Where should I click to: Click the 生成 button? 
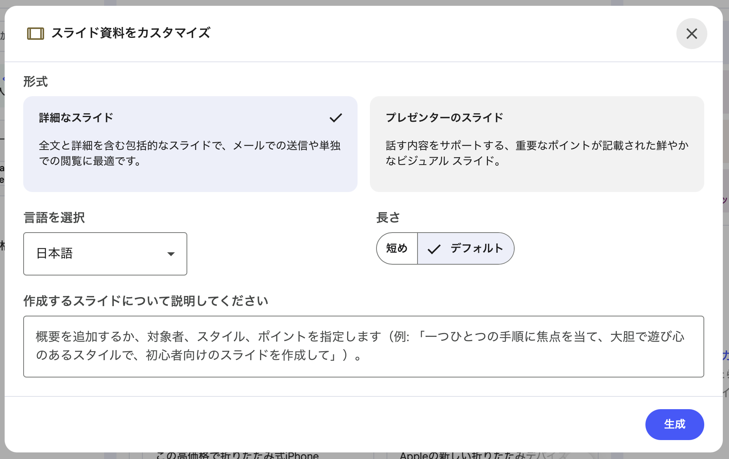coord(674,424)
